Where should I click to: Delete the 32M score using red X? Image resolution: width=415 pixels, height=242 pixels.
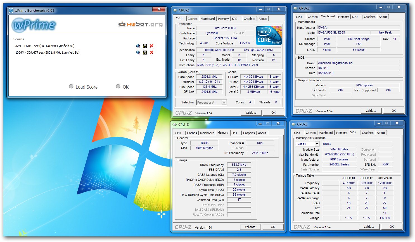[151, 46]
